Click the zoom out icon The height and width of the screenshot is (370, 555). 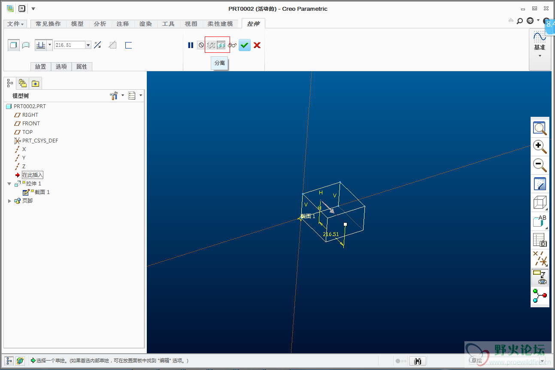point(540,165)
